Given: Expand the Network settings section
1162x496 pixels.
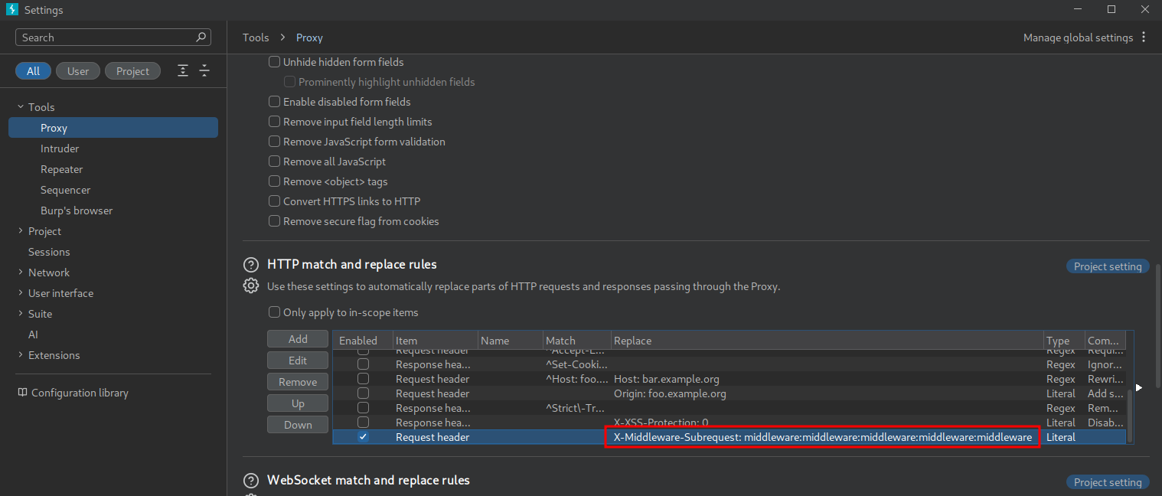Looking at the screenshot, I should 21,272.
